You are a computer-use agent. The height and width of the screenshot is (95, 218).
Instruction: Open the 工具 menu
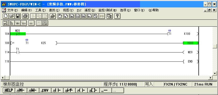pos(40,10)
